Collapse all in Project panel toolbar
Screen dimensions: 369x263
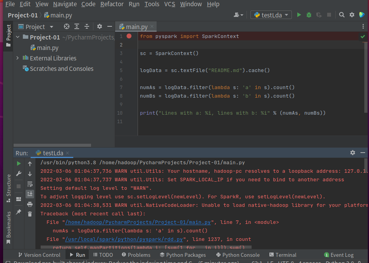click(87, 27)
